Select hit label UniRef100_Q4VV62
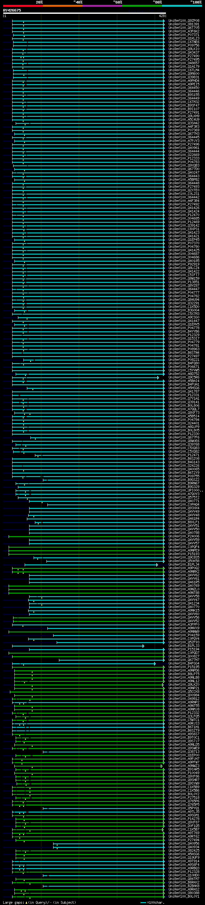The image size is (205, 905). (184, 575)
